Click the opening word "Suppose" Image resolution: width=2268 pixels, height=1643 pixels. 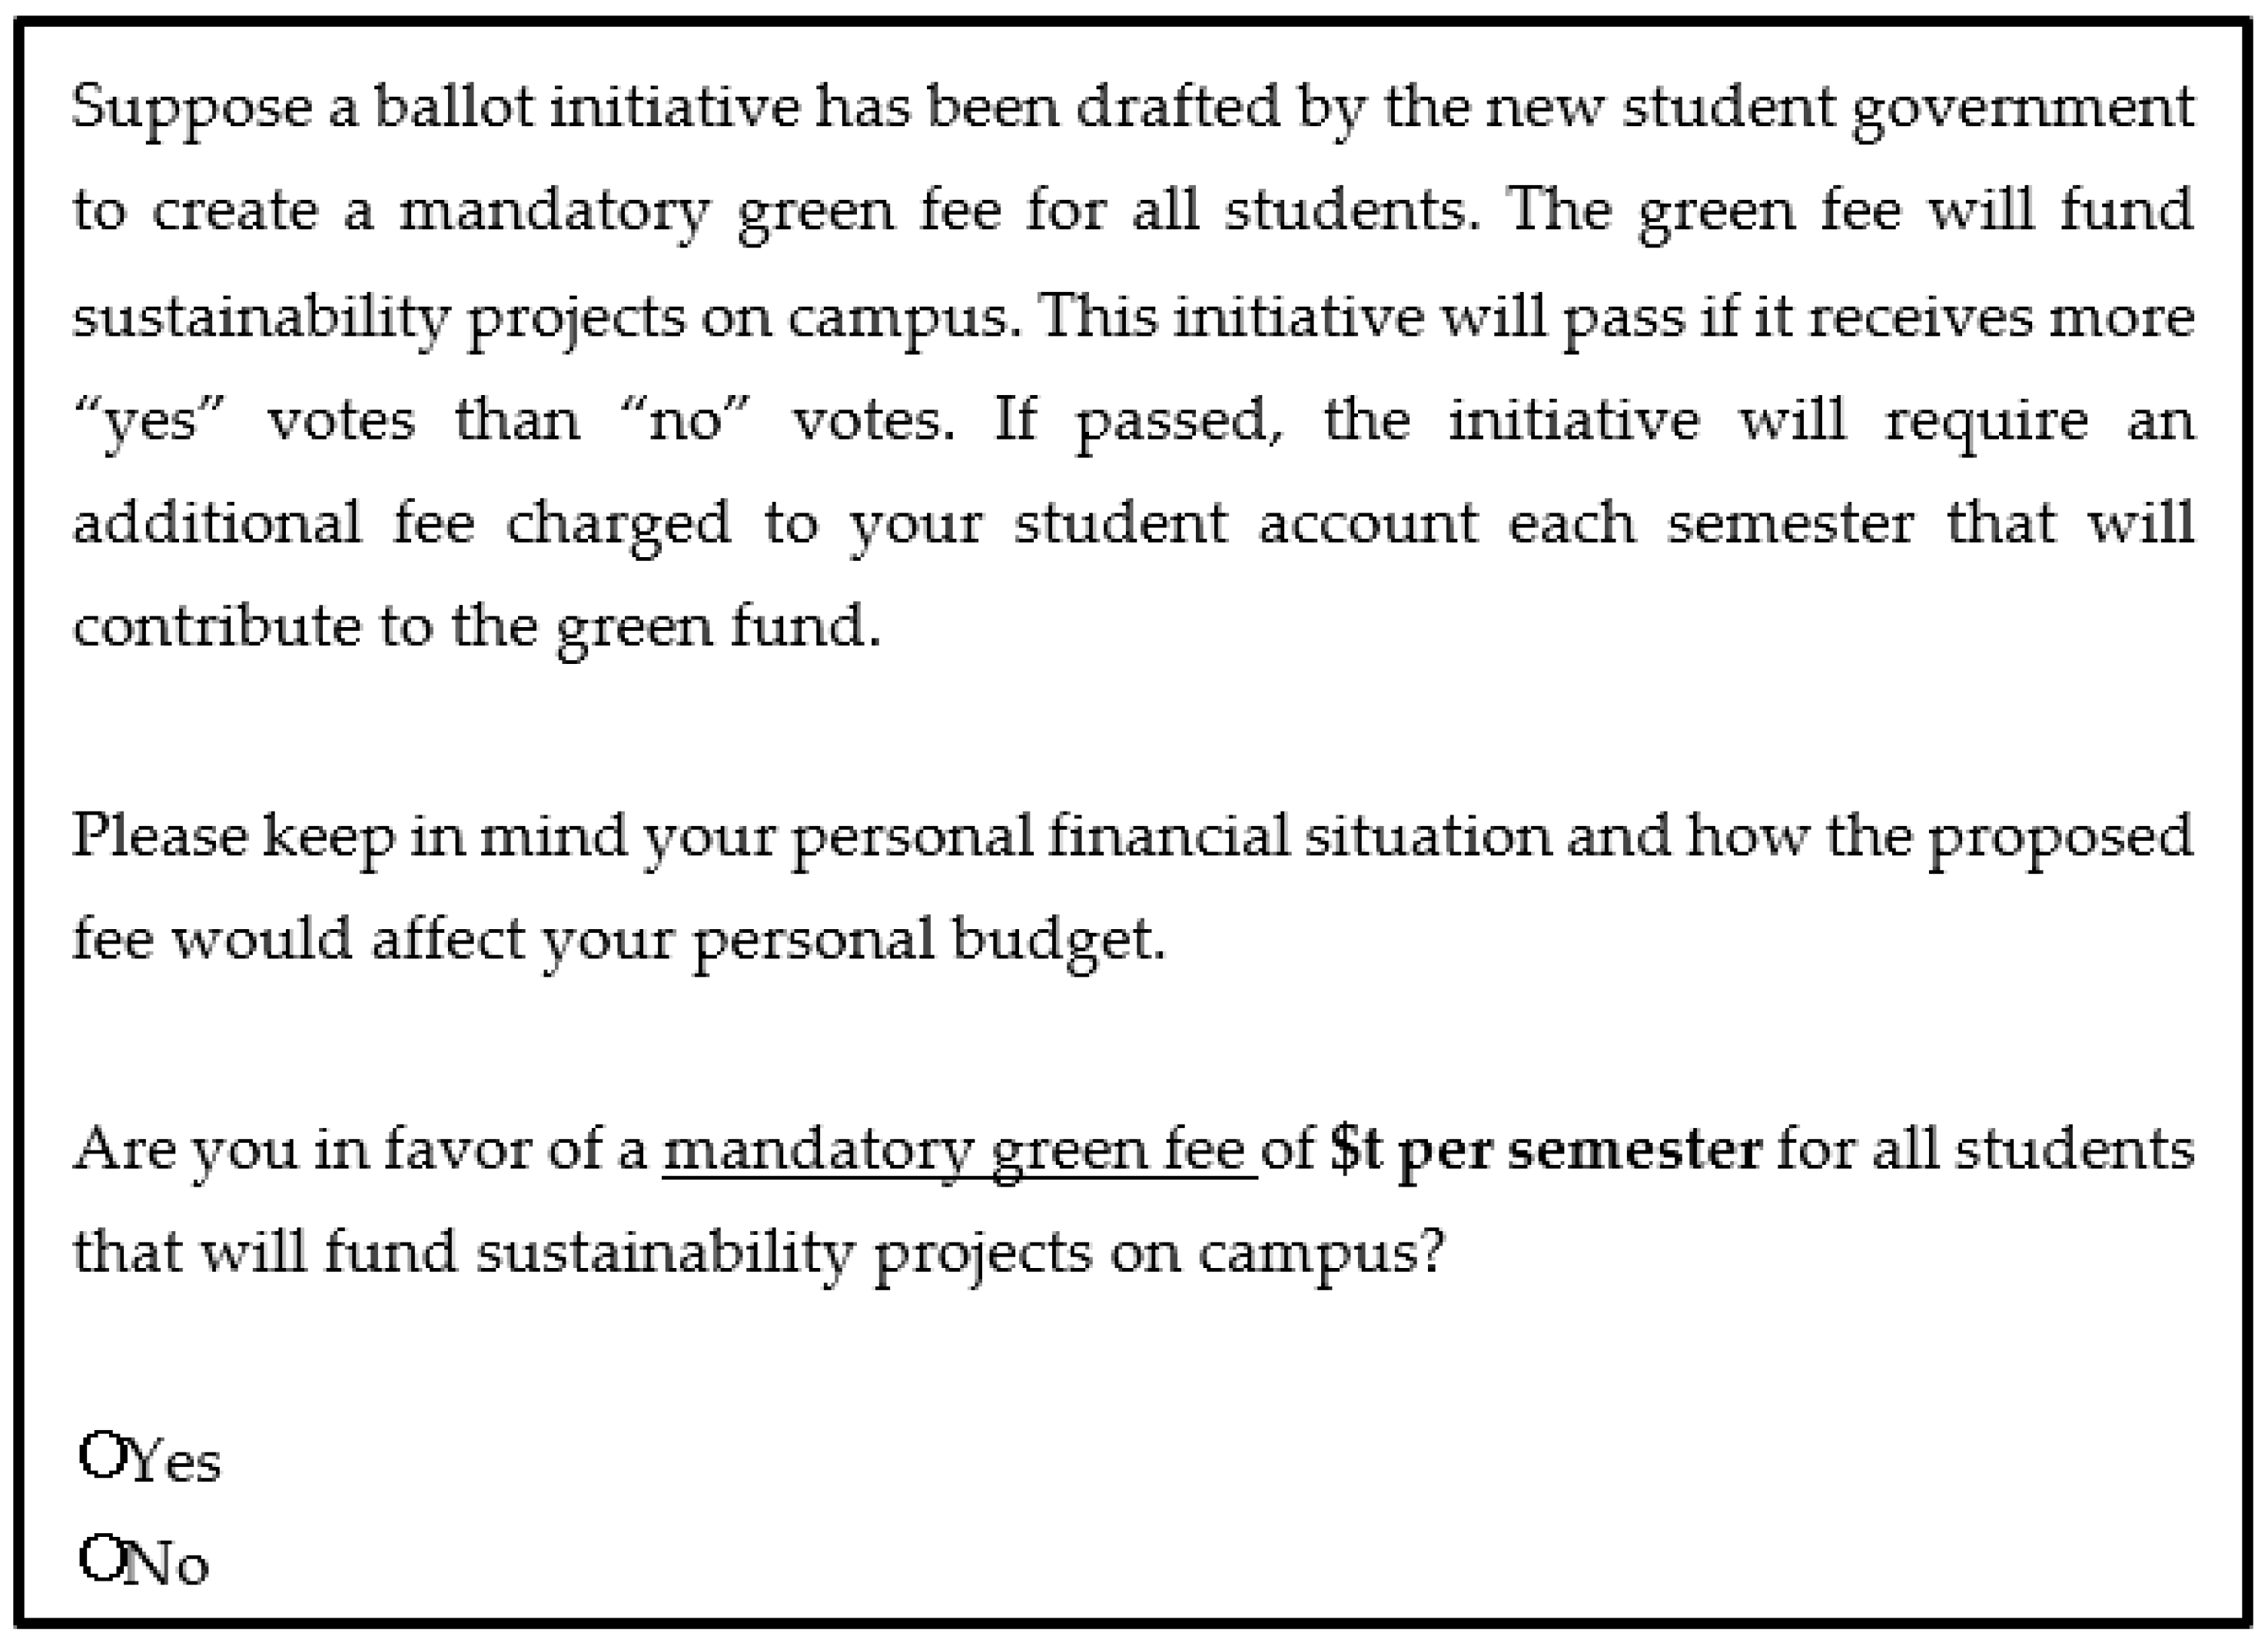[x=191, y=107]
